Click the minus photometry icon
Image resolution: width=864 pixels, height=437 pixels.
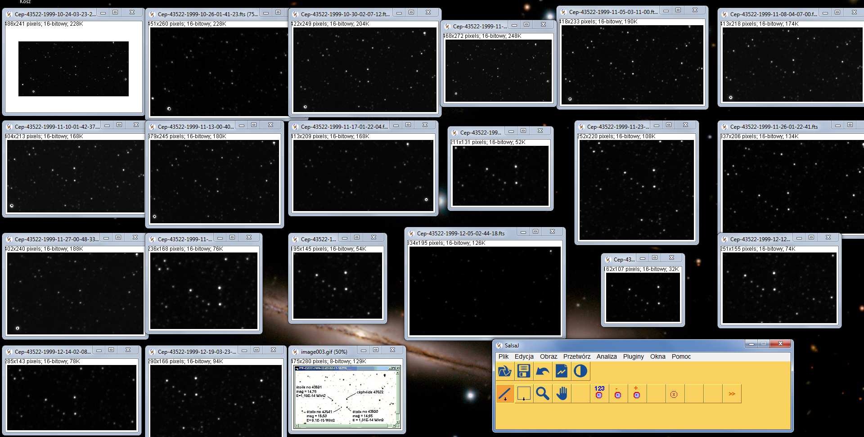coord(618,394)
